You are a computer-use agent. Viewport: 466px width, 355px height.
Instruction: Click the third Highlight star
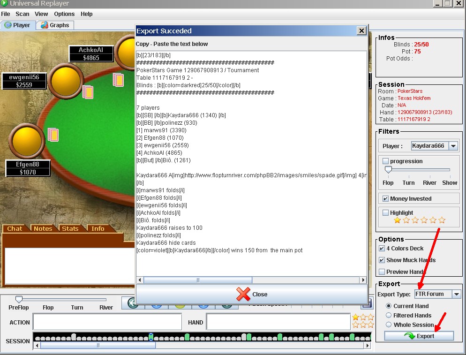click(x=415, y=220)
